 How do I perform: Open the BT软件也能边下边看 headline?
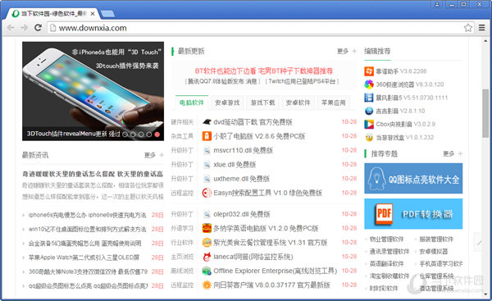coord(263,71)
